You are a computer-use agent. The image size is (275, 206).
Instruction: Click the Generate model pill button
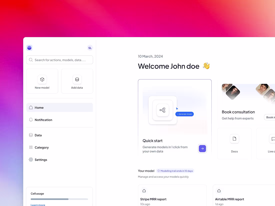184,114
